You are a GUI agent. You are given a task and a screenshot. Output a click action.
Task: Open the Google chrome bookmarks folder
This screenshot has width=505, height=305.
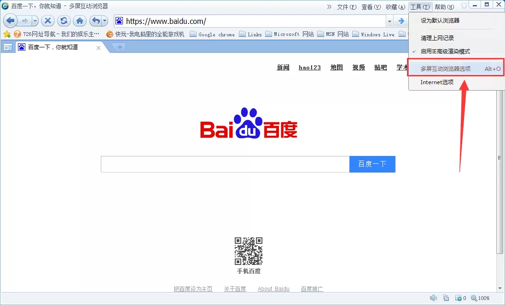click(x=212, y=34)
